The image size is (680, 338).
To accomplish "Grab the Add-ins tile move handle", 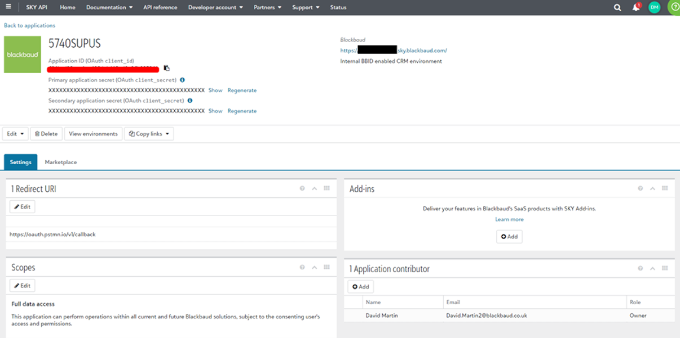I will tap(665, 188).
